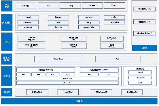
Task: Select the ELEMENT box in the top row
Action: pos(92,5)
